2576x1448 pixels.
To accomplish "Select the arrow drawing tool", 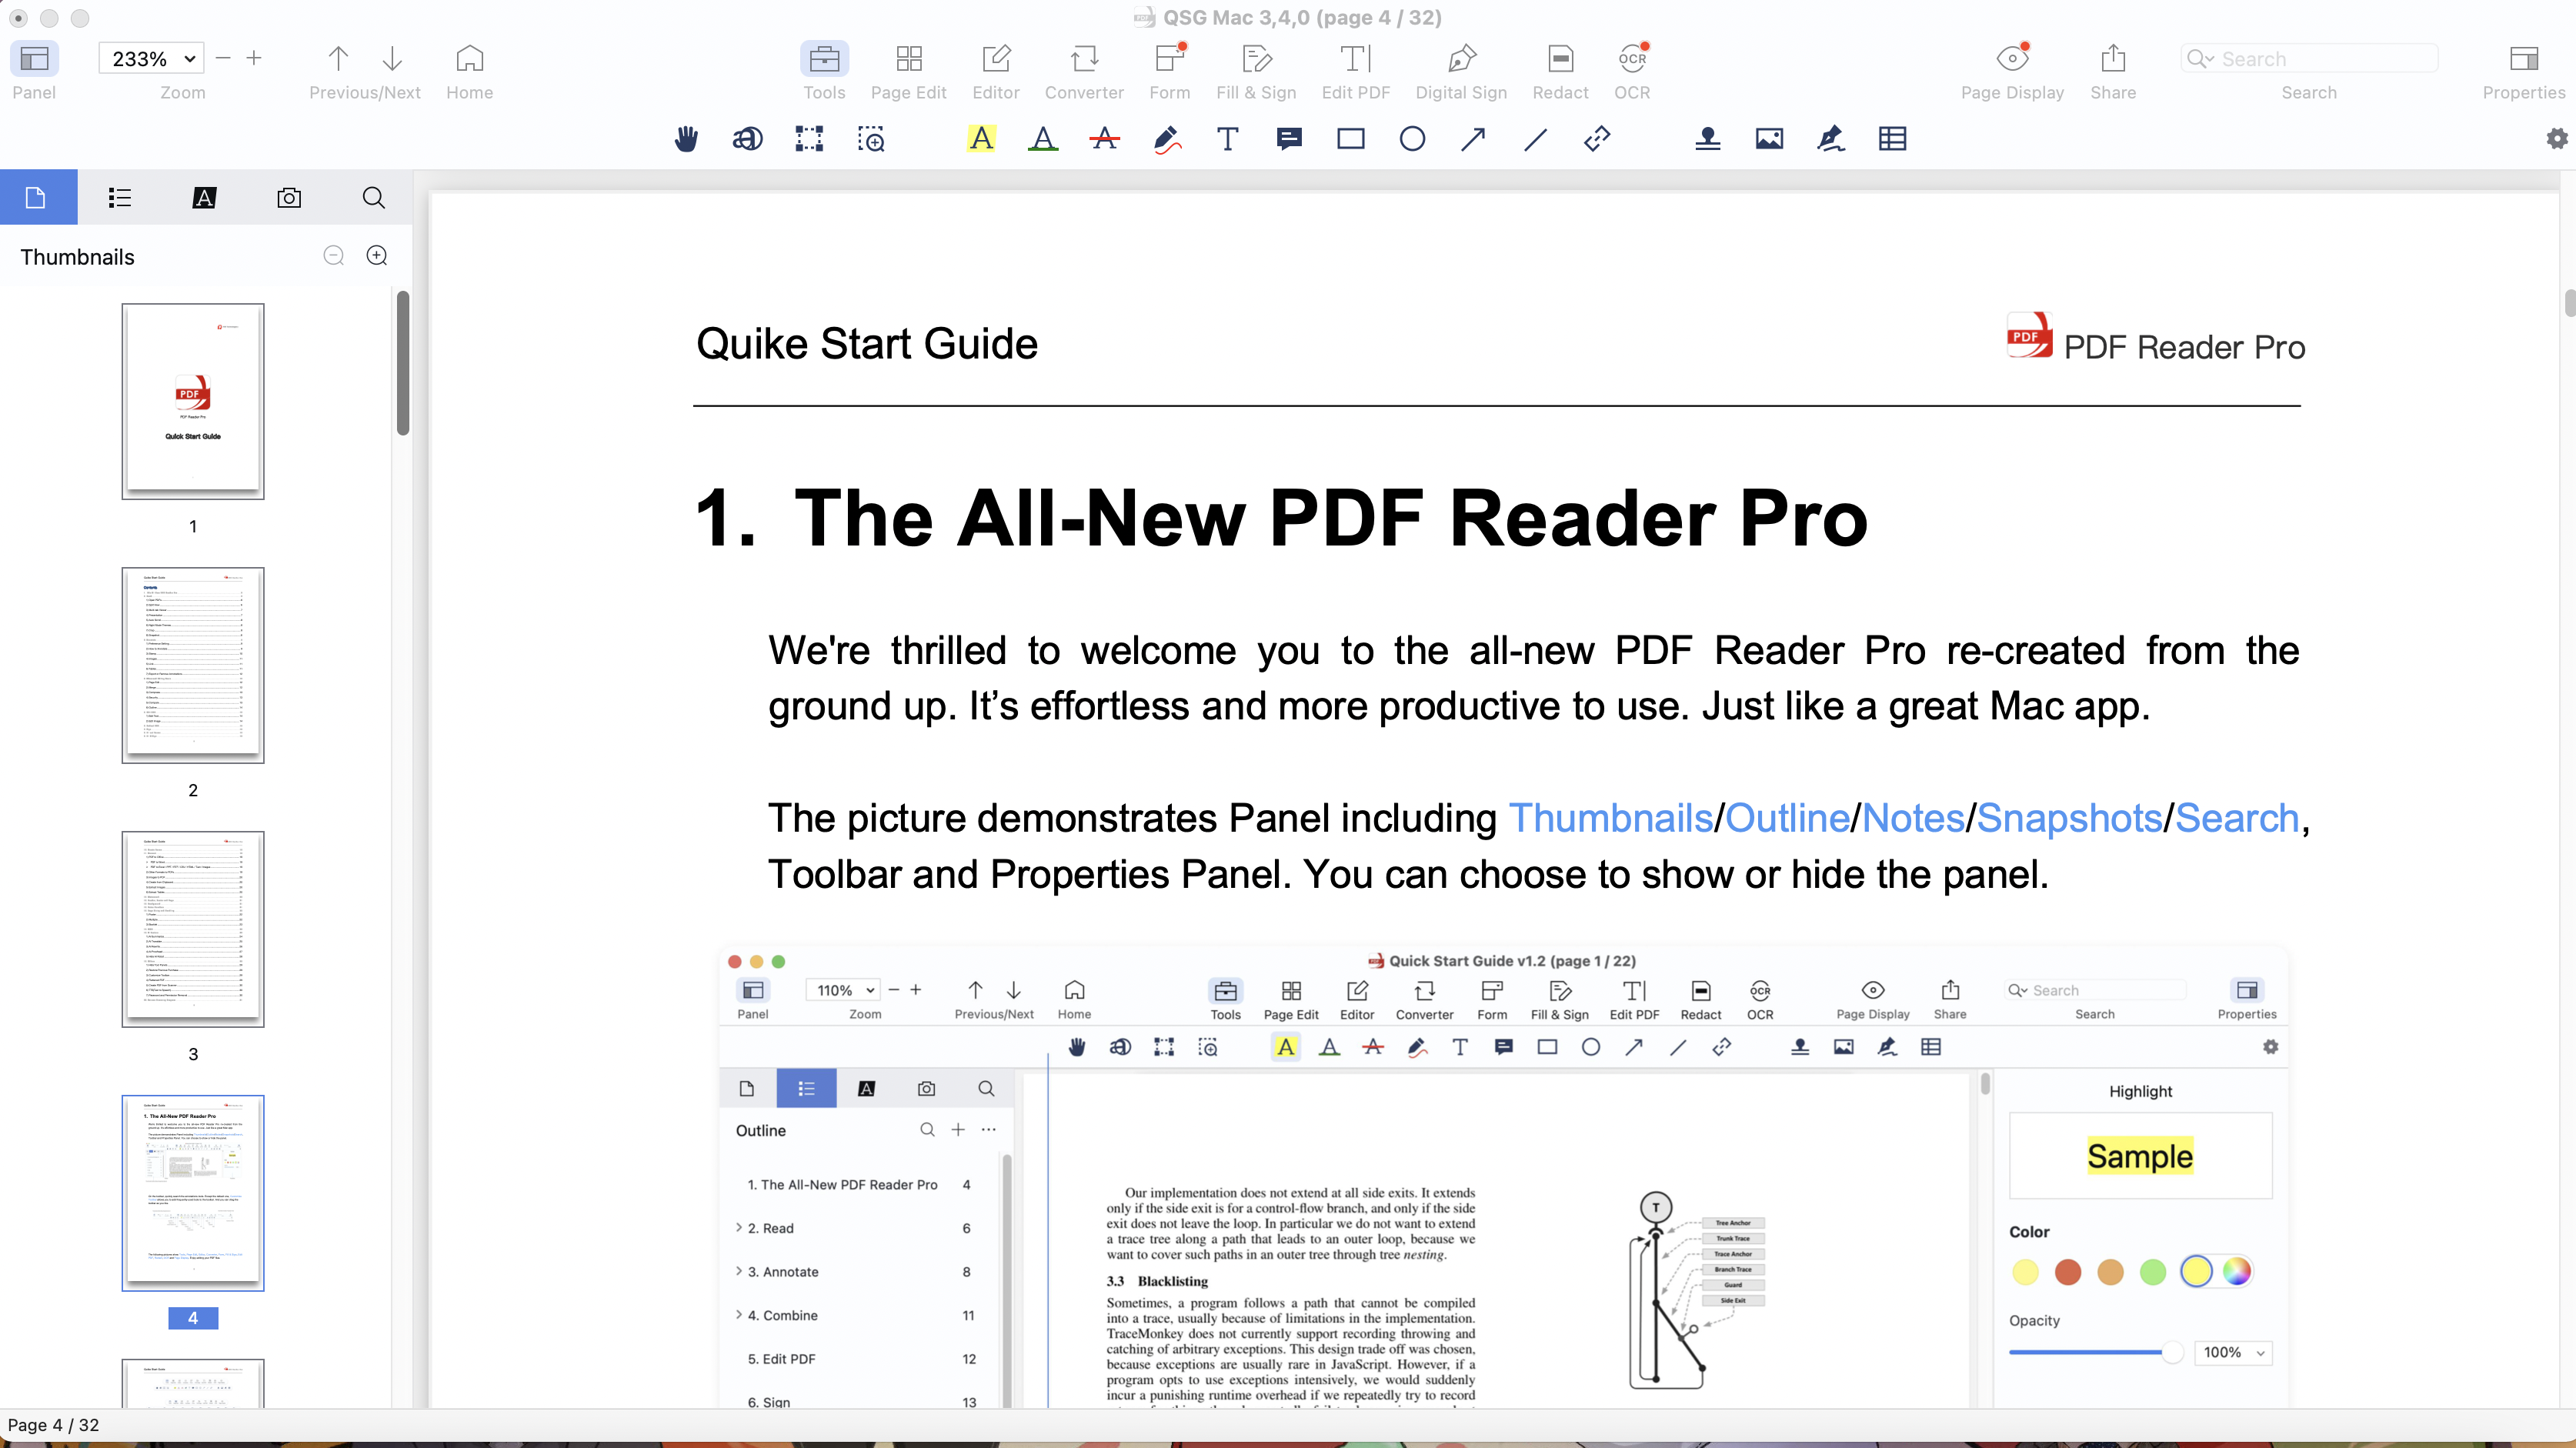I will tap(1473, 139).
